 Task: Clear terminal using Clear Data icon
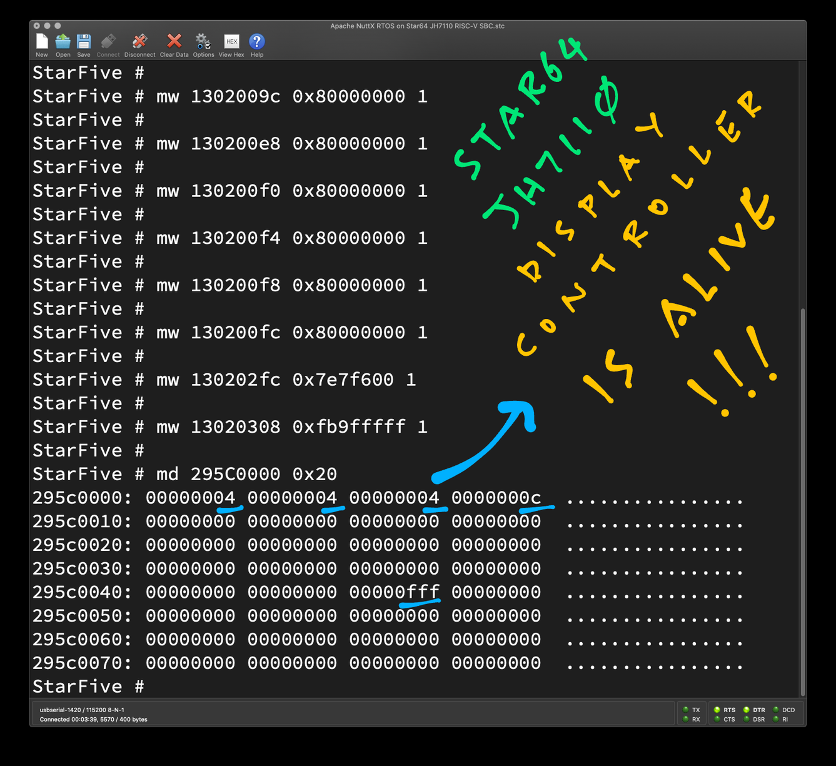[x=174, y=42]
